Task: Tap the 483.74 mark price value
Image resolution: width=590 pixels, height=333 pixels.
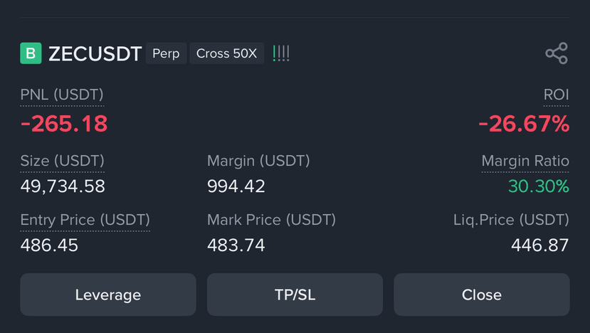Action: 236,245
